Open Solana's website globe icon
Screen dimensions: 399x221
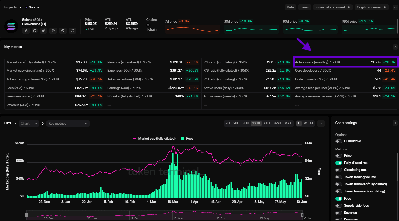pyautogui.click(x=73, y=31)
